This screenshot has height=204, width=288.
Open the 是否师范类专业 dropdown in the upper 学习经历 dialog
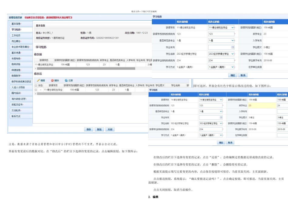233,40
